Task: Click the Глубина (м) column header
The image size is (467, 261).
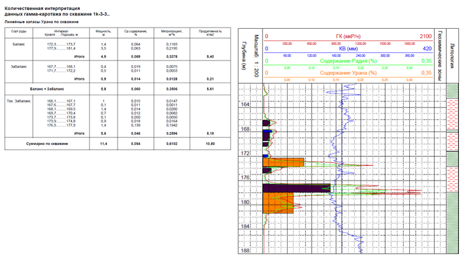Action: click(244, 56)
